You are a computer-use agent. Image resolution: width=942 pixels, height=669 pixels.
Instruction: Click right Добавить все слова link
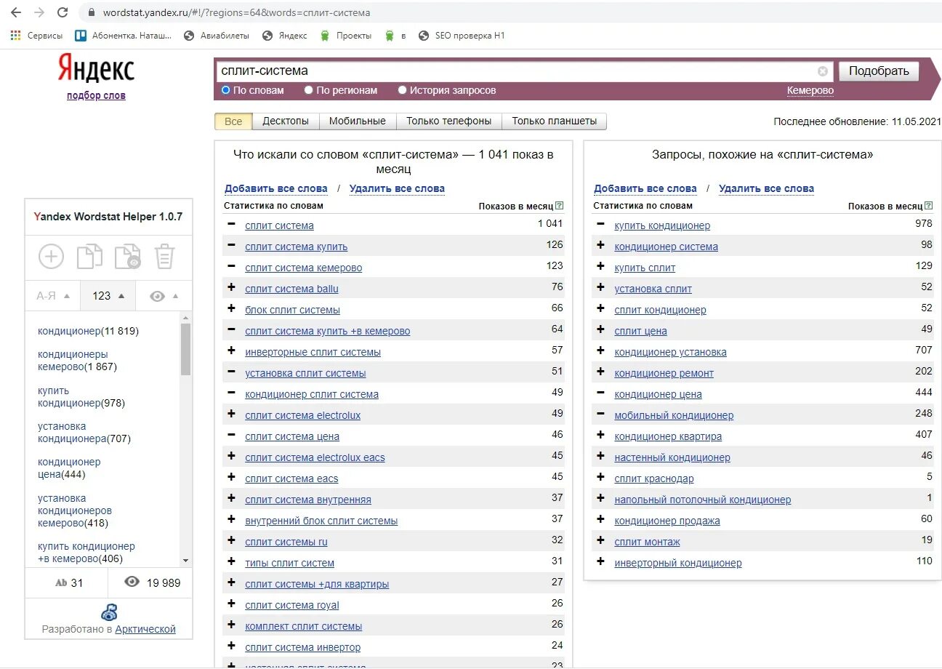(645, 188)
